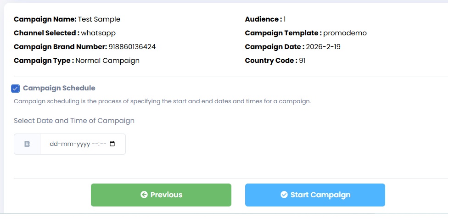Click the Previous button
Screen dimensions: 449x223
click(161, 195)
